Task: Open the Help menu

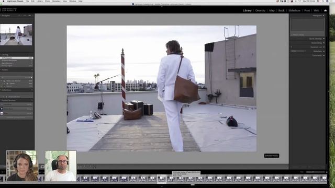Action: point(80,1)
